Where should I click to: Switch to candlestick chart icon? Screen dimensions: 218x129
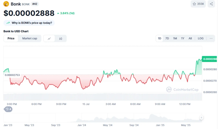[x=60, y=39]
